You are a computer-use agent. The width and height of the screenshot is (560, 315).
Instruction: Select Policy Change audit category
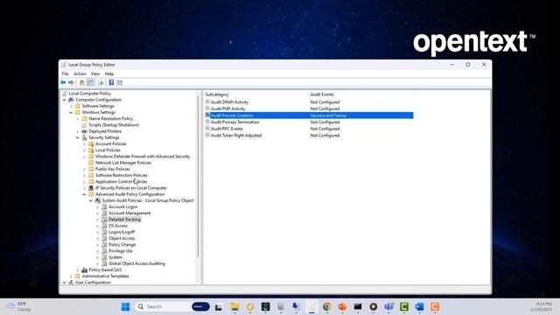(x=122, y=245)
